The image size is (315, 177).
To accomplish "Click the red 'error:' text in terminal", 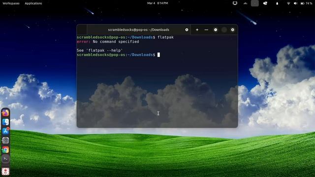I will 84,41.
